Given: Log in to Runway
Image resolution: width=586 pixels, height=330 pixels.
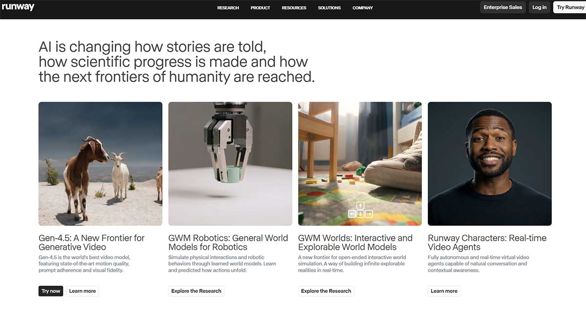Looking at the screenshot, I should tap(539, 7).
